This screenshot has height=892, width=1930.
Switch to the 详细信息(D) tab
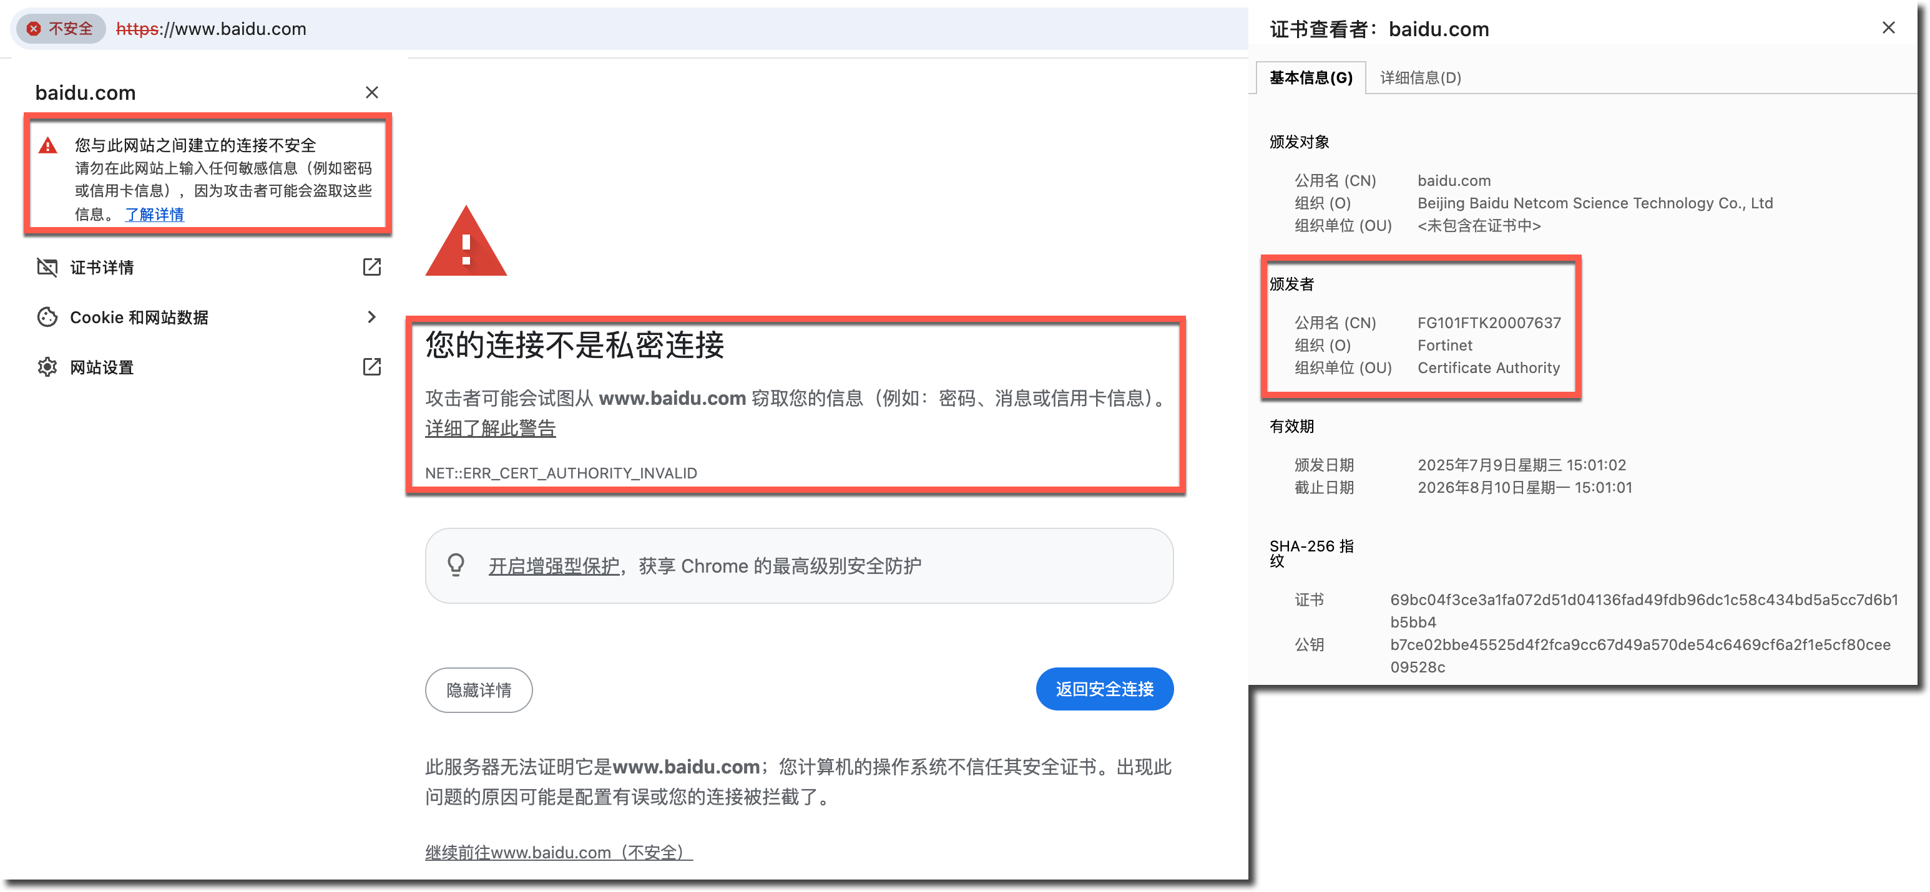(1420, 78)
